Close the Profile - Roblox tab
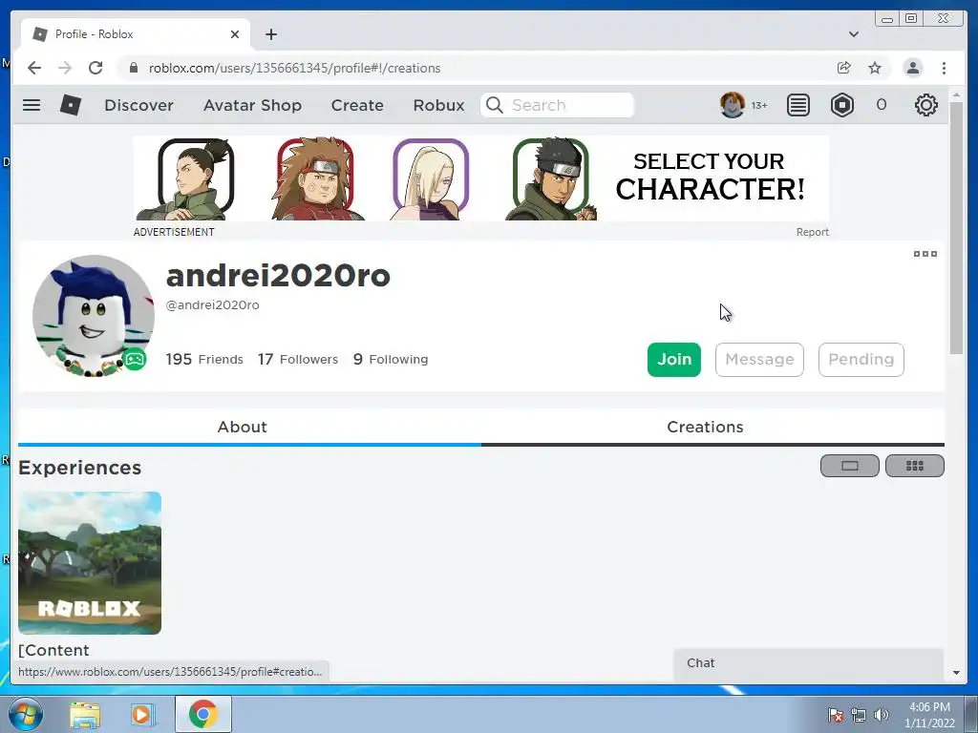 235,34
